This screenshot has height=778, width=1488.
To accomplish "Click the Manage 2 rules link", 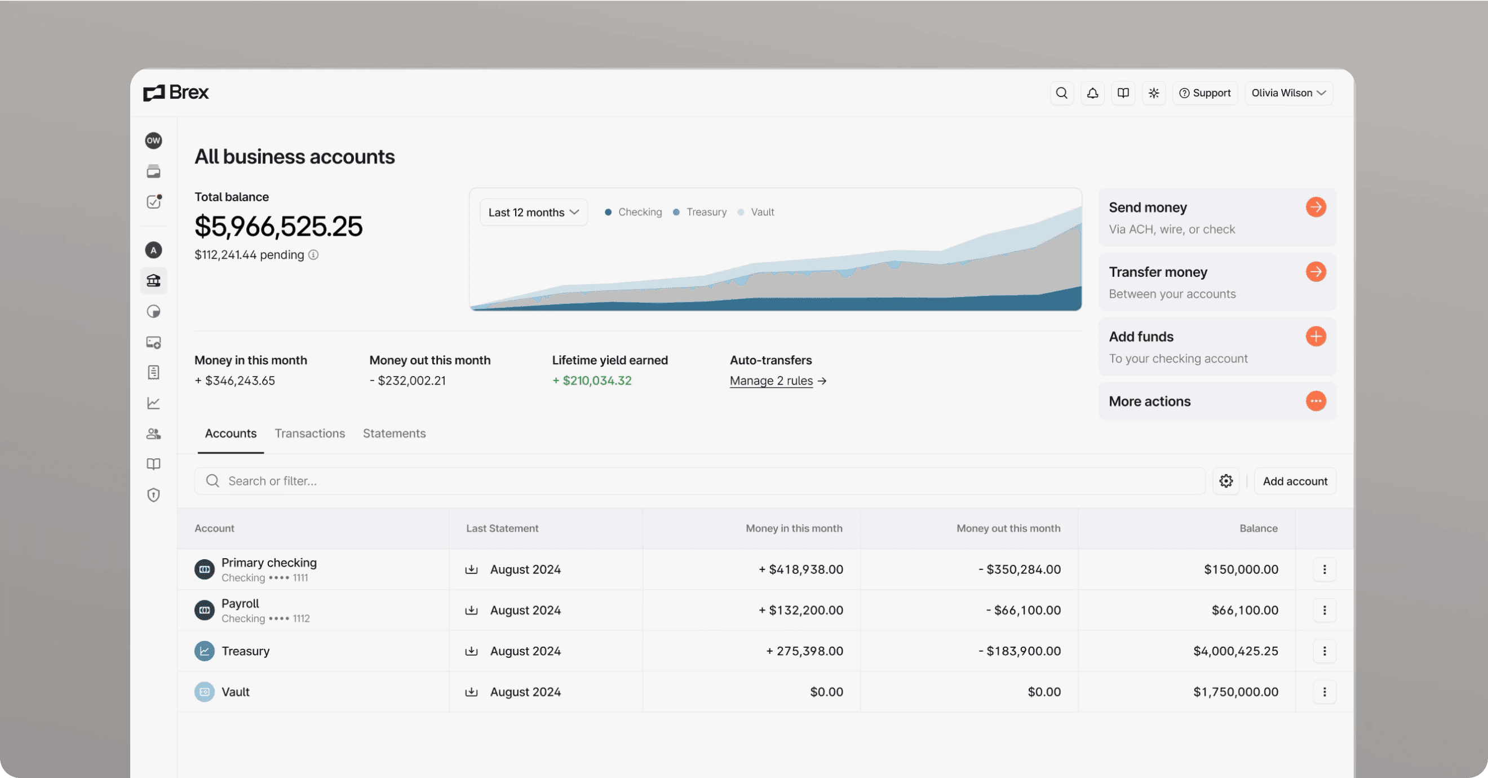I will pos(771,381).
